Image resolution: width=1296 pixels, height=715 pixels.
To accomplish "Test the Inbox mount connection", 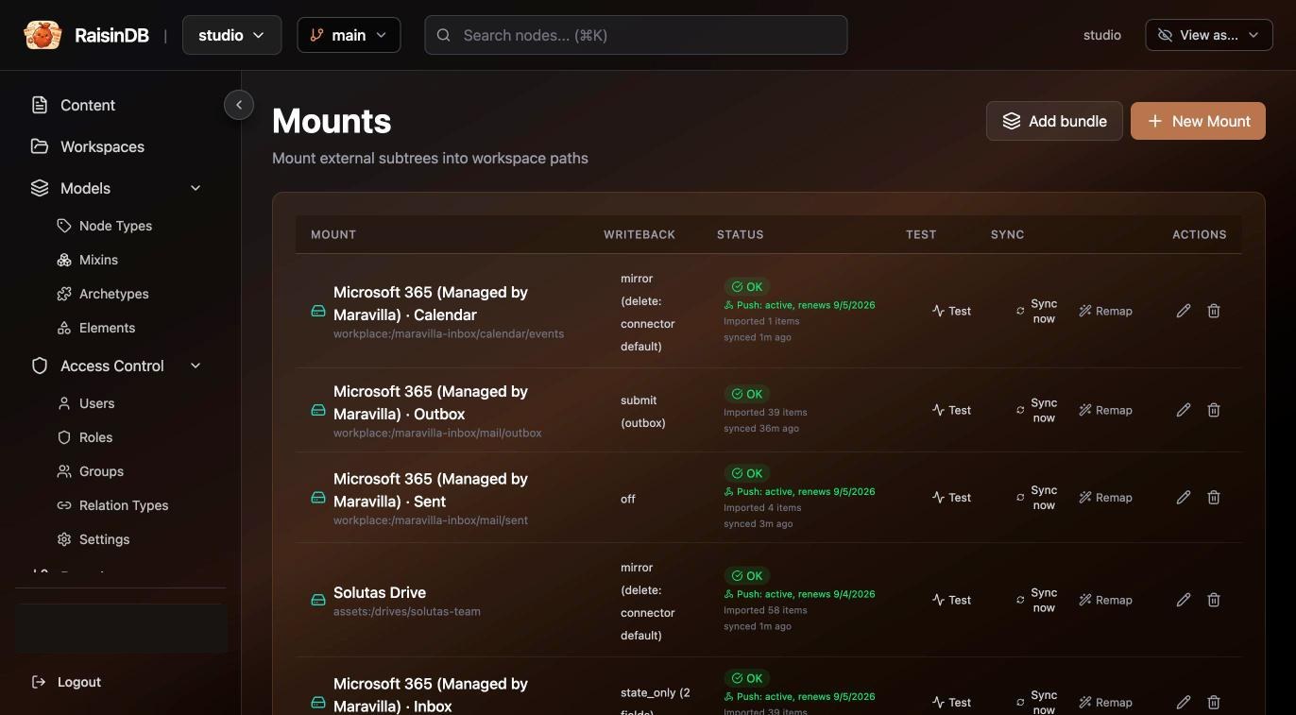I will 951,702.
